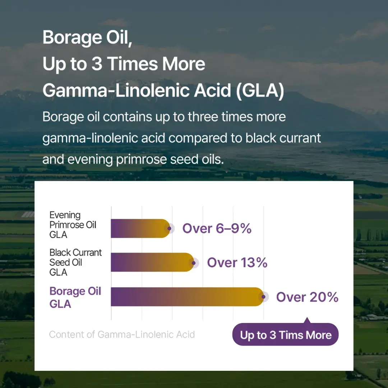Click the "Borage Oil," headline line

(x=88, y=37)
